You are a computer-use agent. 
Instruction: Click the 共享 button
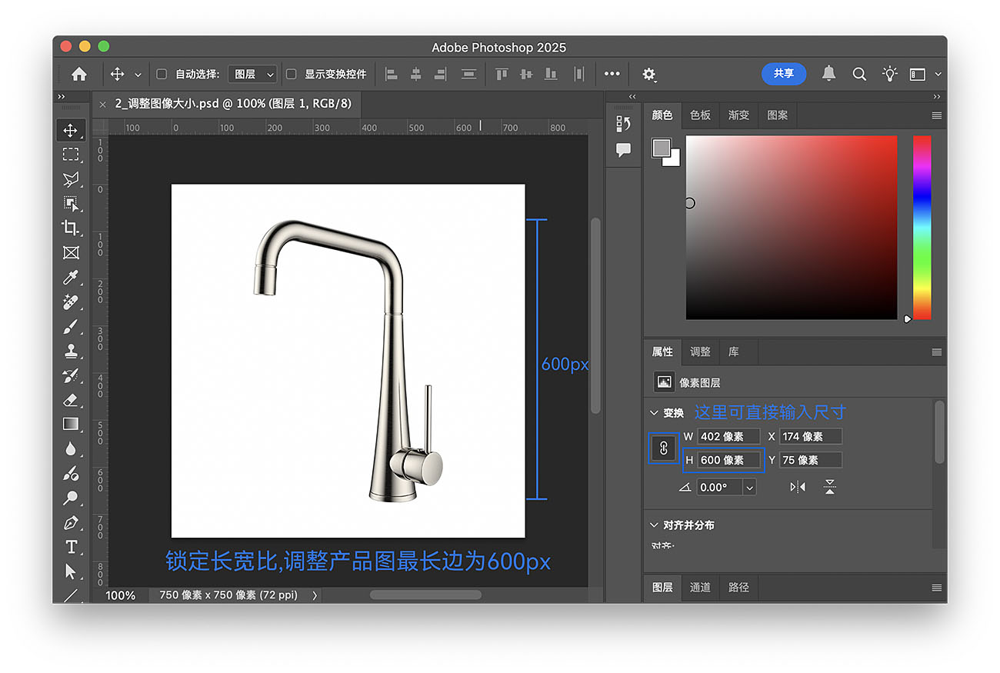(783, 74)
